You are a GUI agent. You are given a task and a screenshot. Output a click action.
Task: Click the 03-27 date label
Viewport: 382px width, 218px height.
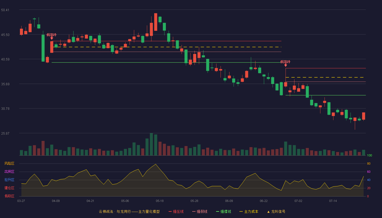pos(21,201)
